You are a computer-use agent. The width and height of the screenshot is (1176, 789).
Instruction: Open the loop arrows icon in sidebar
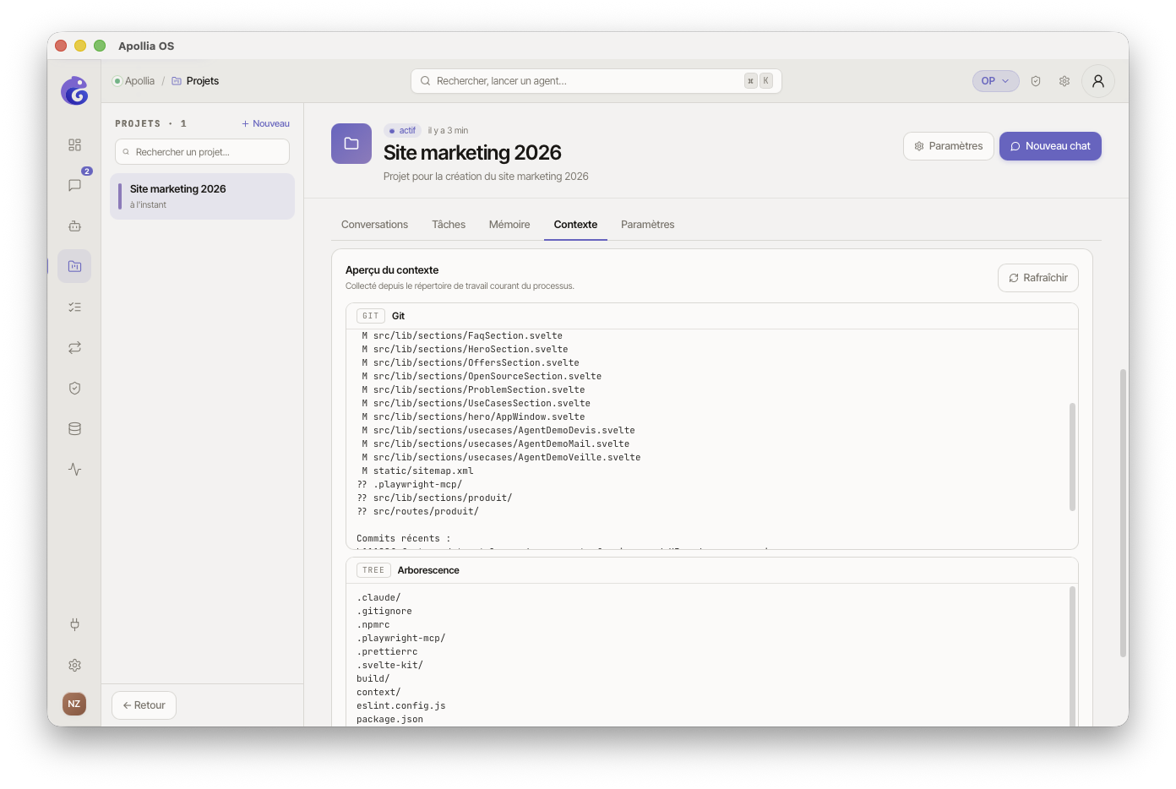point(74,347)
